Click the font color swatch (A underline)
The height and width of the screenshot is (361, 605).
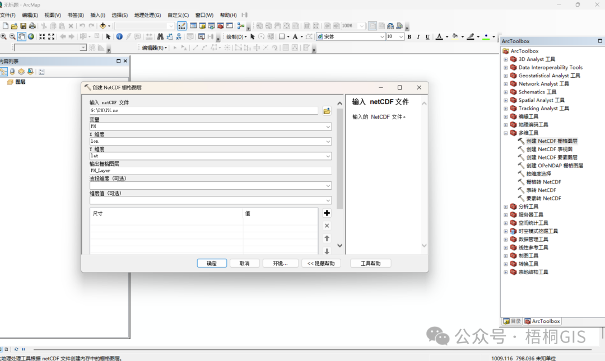tap(439, 36)
